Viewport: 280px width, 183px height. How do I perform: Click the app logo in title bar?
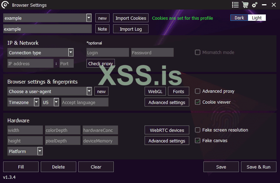click(x=5, y=5)
